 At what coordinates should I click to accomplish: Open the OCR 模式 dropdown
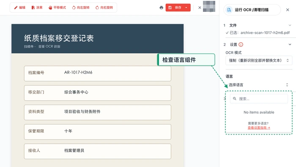coord(259,60)
